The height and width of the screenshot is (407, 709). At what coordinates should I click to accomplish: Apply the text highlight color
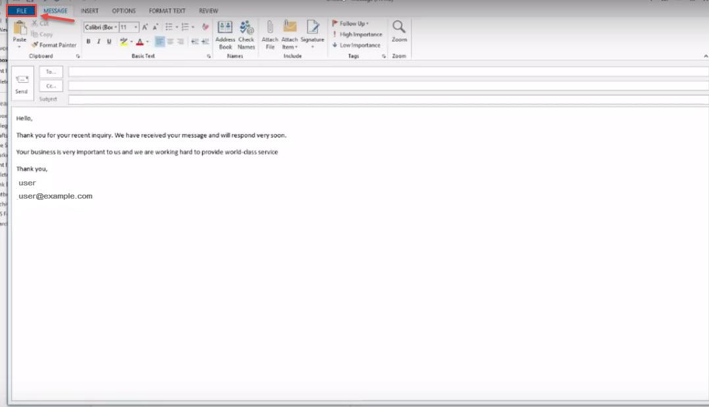click(x=124, y=41)
